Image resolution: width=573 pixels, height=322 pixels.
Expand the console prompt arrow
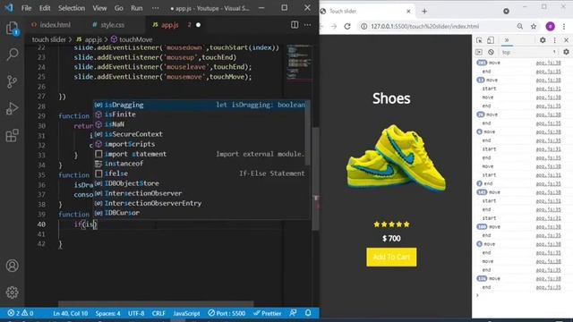tap(477, 295)
